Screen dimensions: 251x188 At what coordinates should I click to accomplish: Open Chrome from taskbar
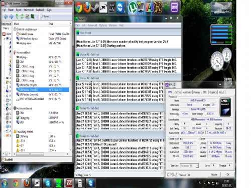click(16, 183)
